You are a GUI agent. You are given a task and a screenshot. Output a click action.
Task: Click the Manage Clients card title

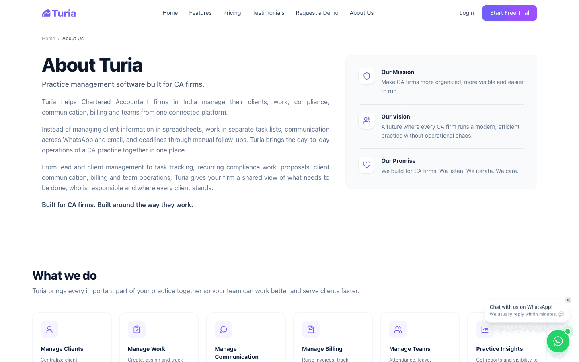pyautogui.click(x=62, y=349)
